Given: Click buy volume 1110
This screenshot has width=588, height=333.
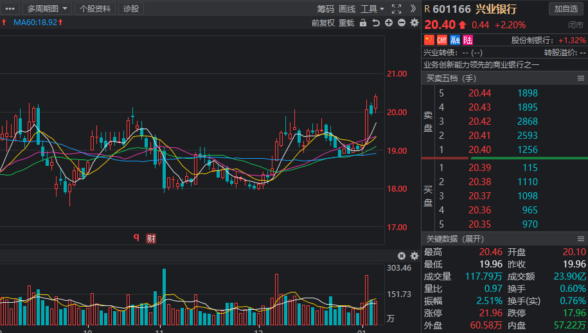Looking at the screenshot, I should (x=527, y=182).
